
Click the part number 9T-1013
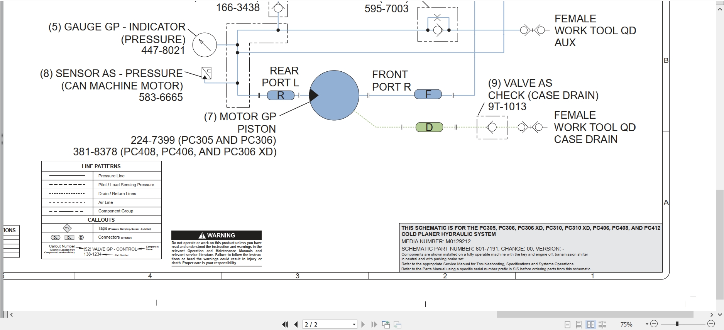507,107
